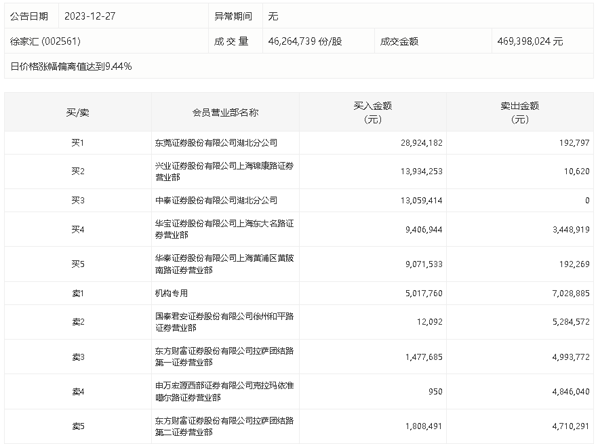Select the 机构专用 row name
This screenshot has width=598, height=444.
pos(172,293)
